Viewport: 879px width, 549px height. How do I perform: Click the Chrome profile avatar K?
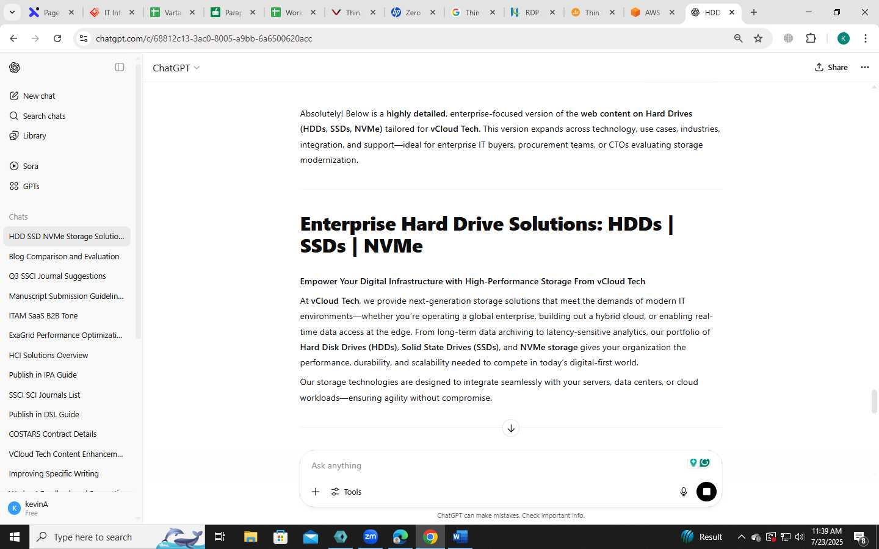tap(843, 38)
